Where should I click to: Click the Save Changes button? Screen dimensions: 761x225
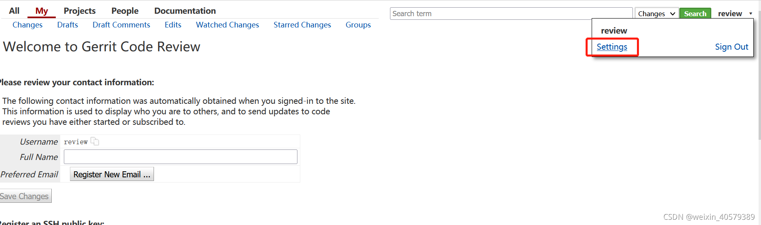25,196
